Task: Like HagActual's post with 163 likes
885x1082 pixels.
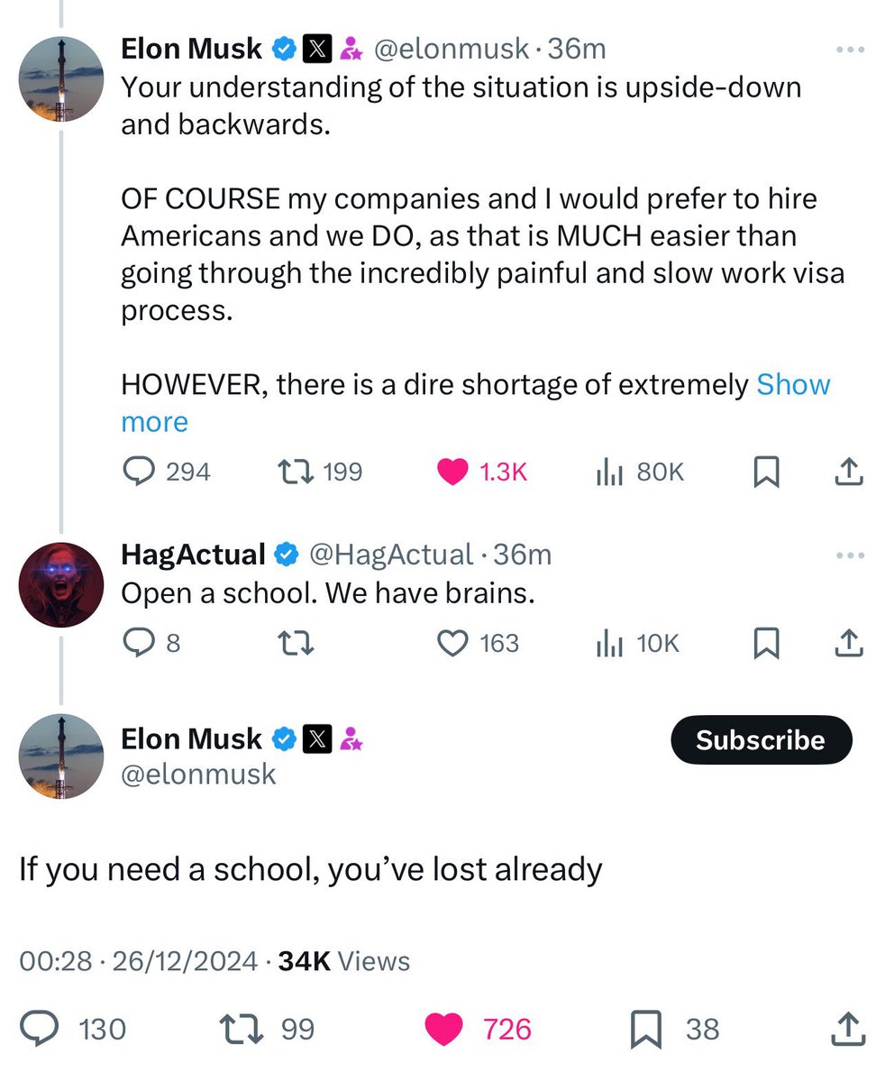Action: [452, 643]
